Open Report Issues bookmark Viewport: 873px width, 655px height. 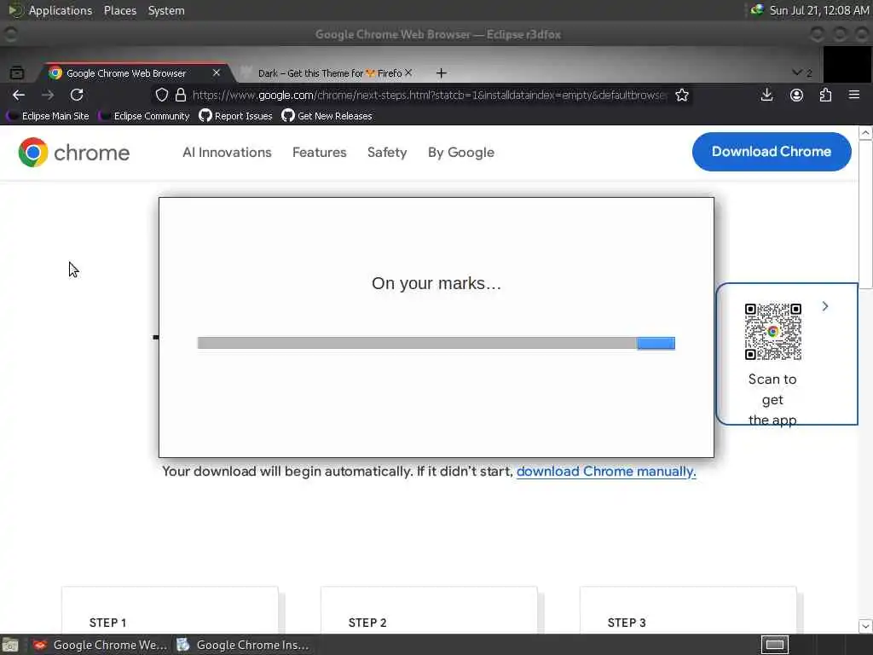point(235,116)
